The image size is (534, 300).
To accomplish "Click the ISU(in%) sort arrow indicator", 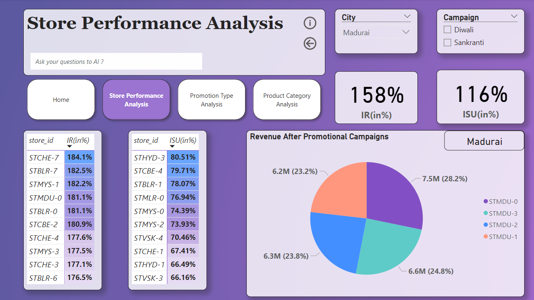I will 172,146.
